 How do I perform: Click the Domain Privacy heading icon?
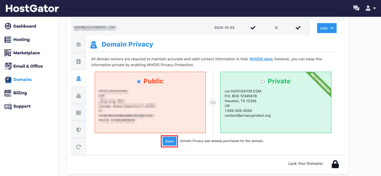pos(93,45)
